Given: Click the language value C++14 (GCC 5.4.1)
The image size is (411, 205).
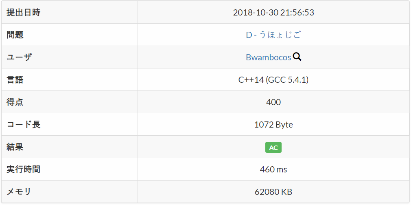Looking at the screenshot, I should (273, 80).
